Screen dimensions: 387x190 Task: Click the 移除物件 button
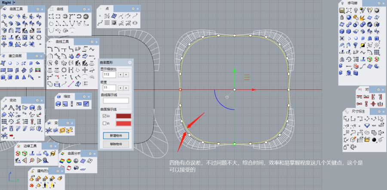click(116, 144)
